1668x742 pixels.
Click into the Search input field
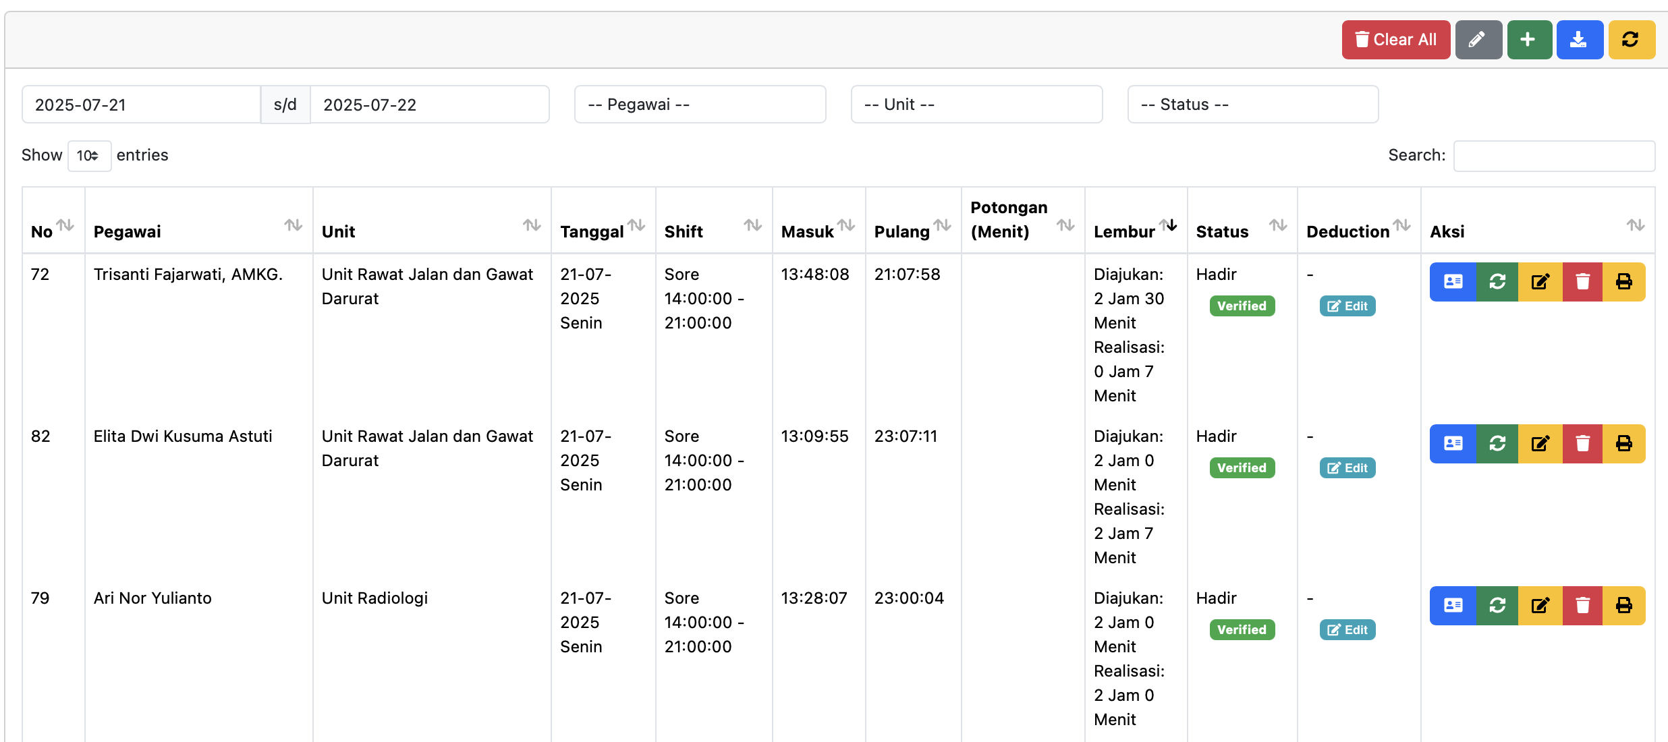tap(1553, 156)
